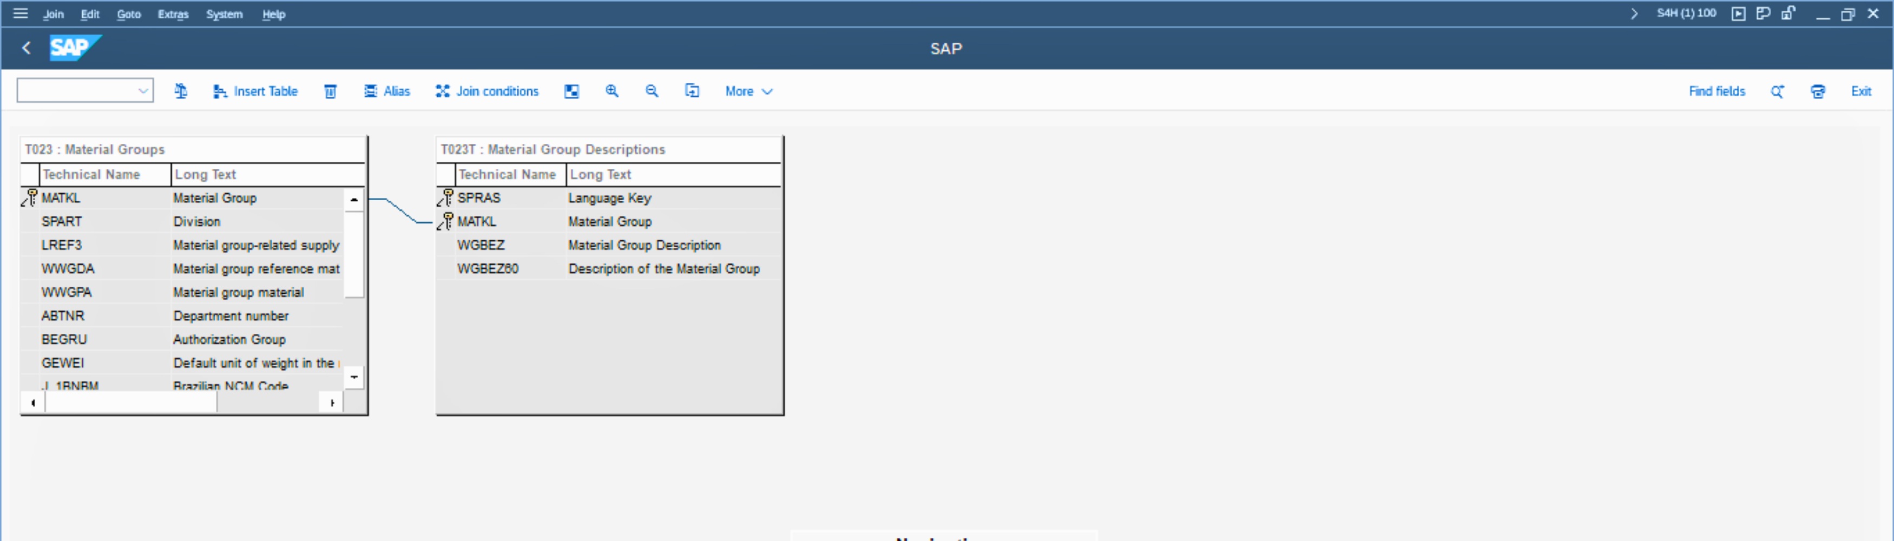Click the SAP back arrow
This screenshot has width=1894, height=541.
click(x=27, y=49)
